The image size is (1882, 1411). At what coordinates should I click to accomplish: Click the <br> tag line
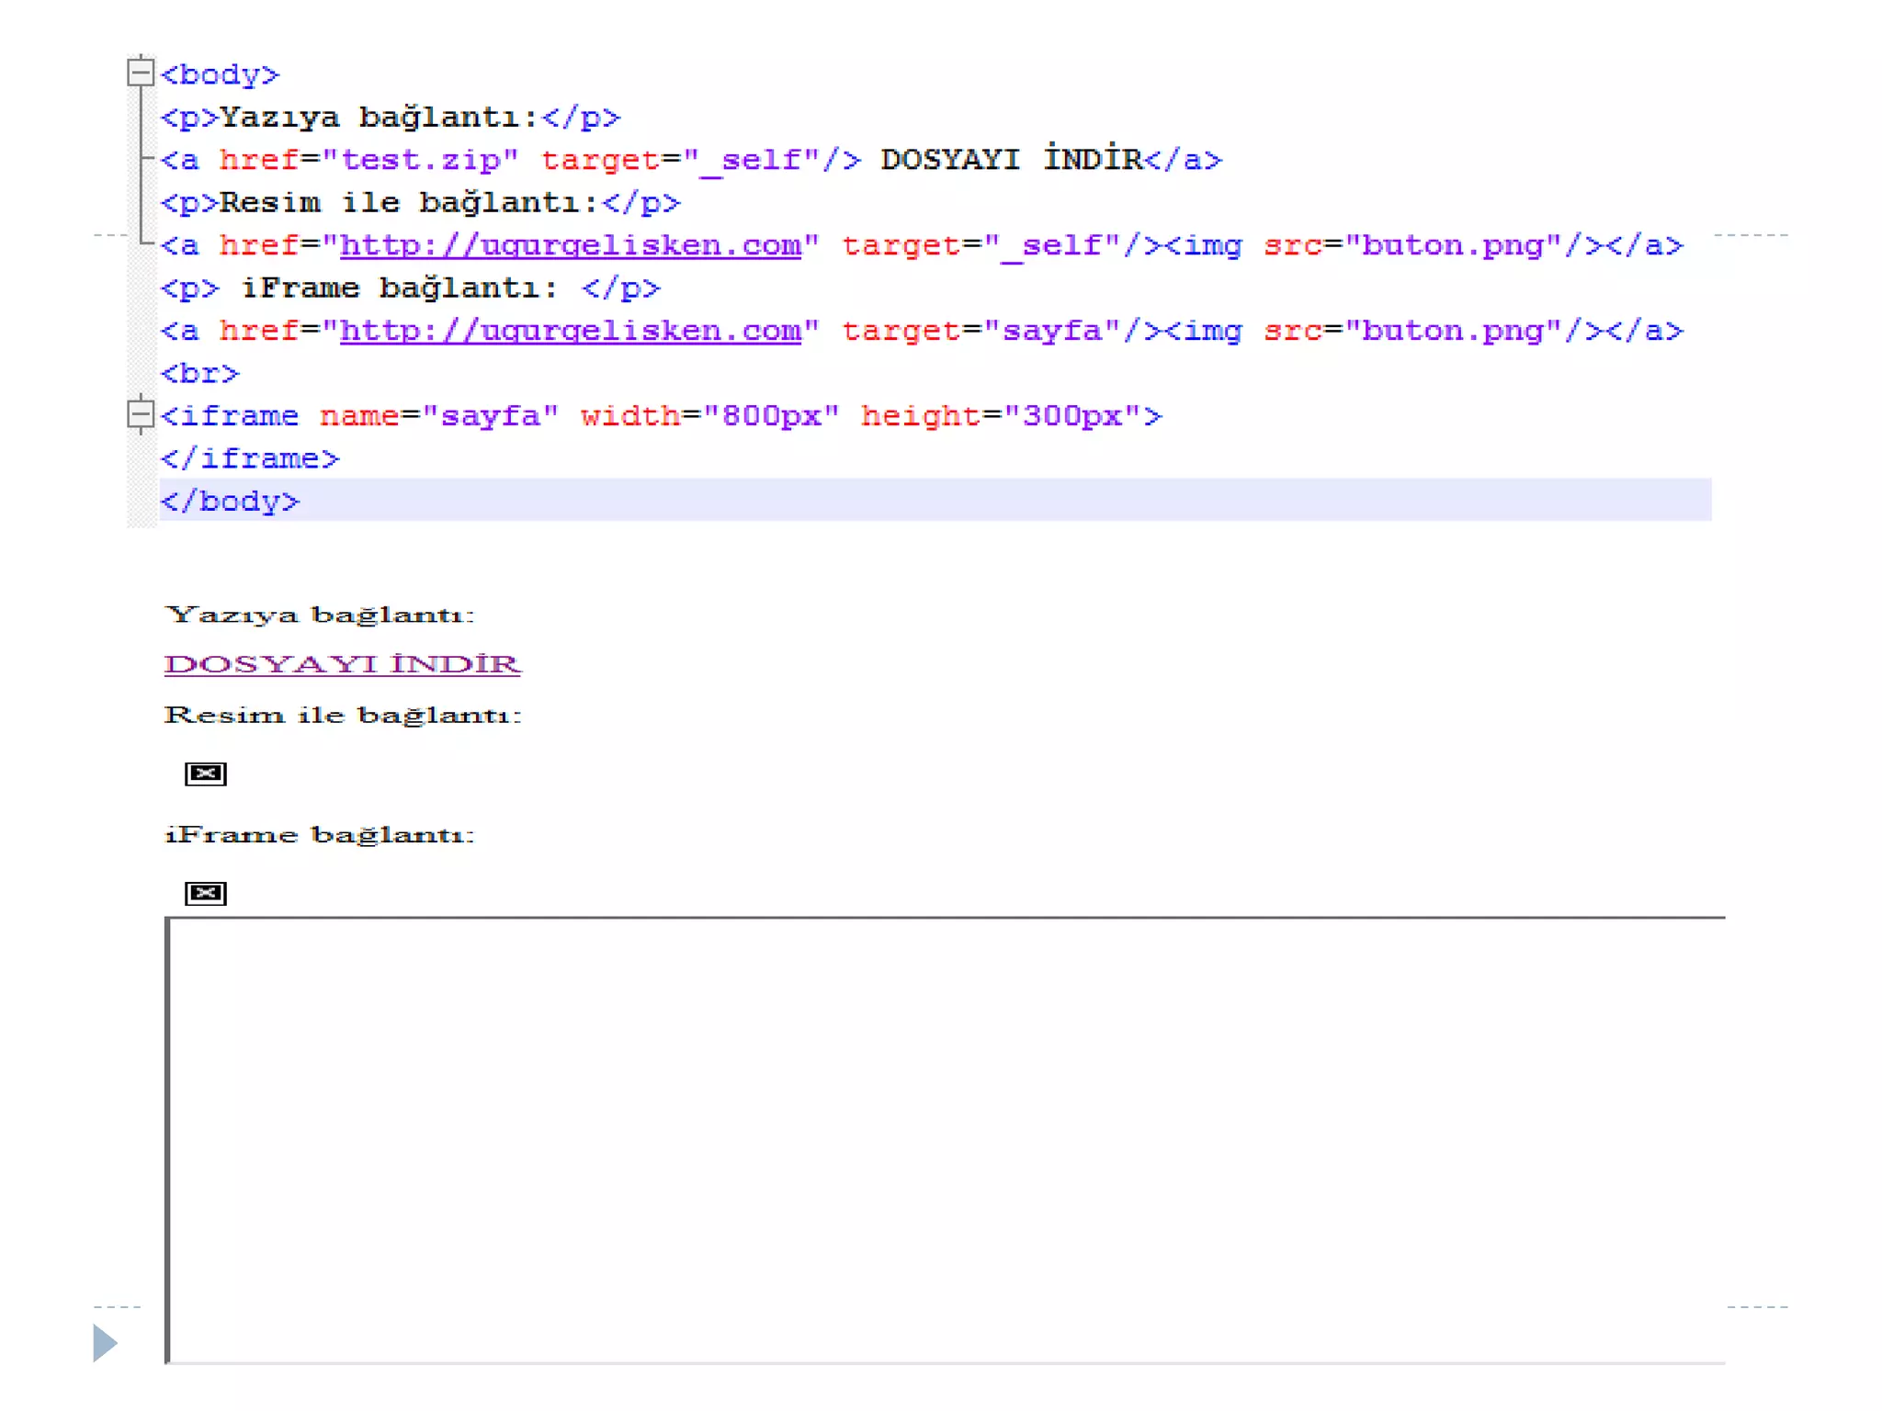[199, 374]
